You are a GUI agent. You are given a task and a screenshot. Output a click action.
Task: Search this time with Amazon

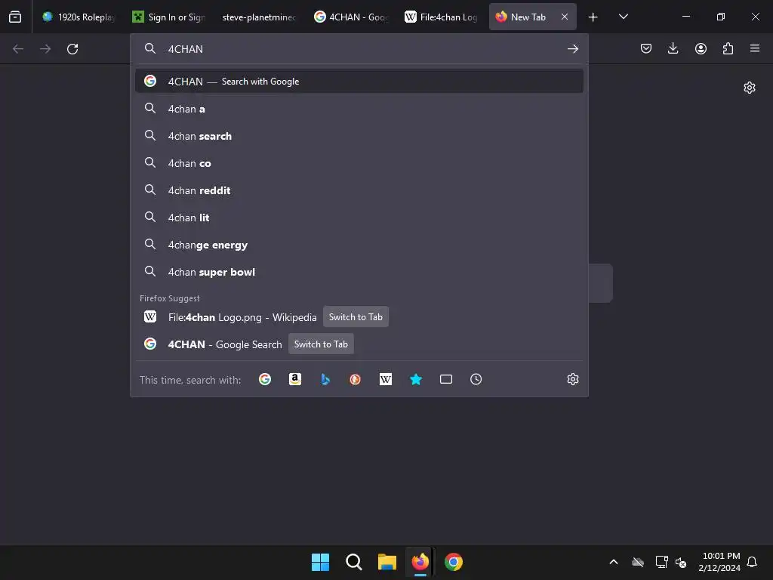(295, 379)
